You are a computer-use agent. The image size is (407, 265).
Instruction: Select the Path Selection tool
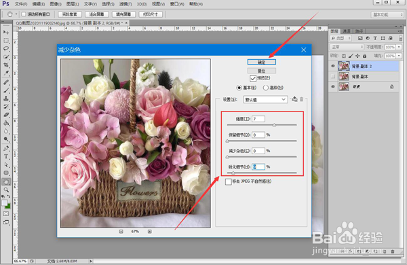click(6, 164)
